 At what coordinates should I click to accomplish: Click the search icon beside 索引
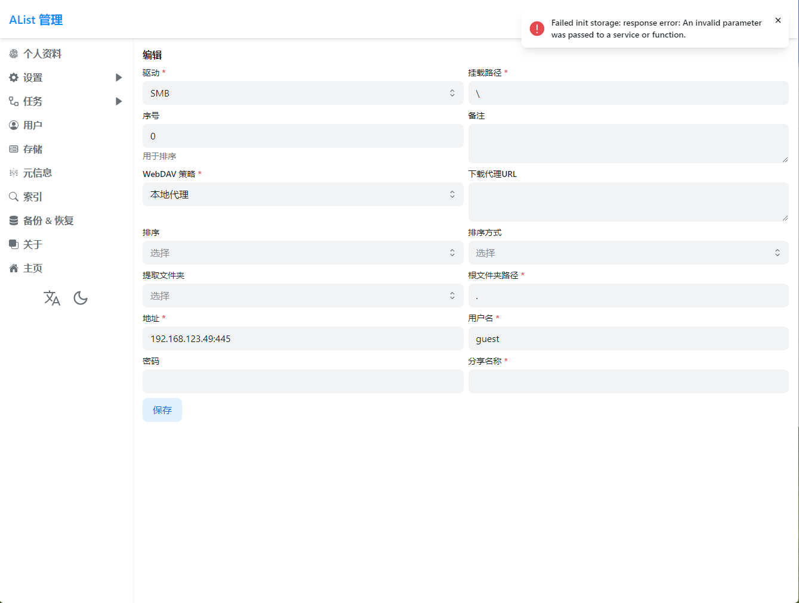tap(14, 197)
